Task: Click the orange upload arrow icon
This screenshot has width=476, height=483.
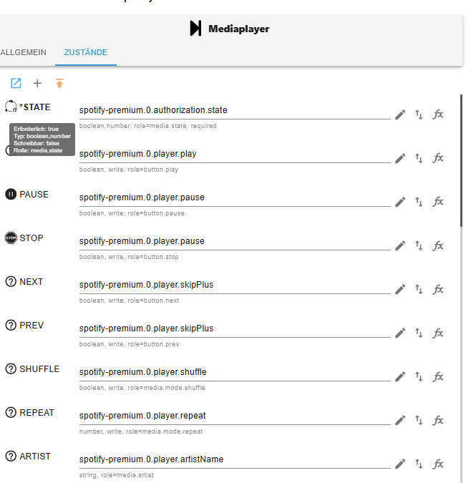Action: pos(59,83)
